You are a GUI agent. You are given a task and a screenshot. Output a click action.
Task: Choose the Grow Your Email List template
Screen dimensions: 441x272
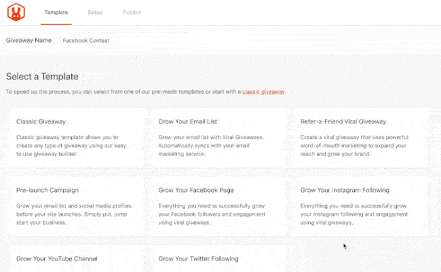click(188, 122)
